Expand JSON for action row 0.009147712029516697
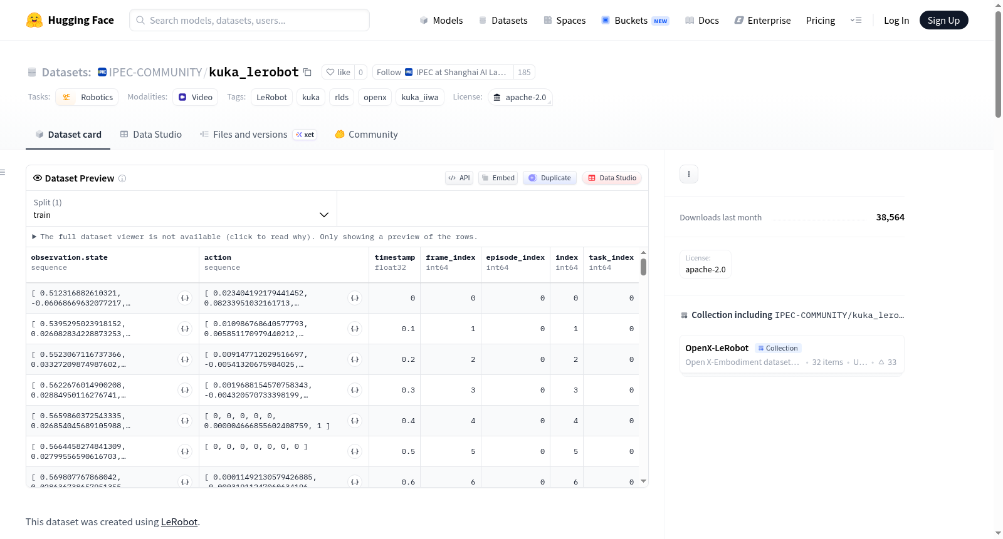This screenshot has height=539, width=1003. (355, 359)
